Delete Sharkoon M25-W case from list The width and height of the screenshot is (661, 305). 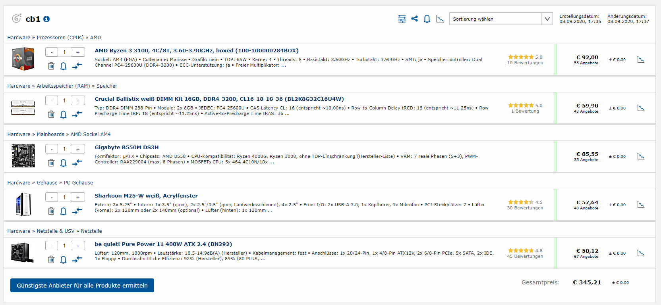51,211
